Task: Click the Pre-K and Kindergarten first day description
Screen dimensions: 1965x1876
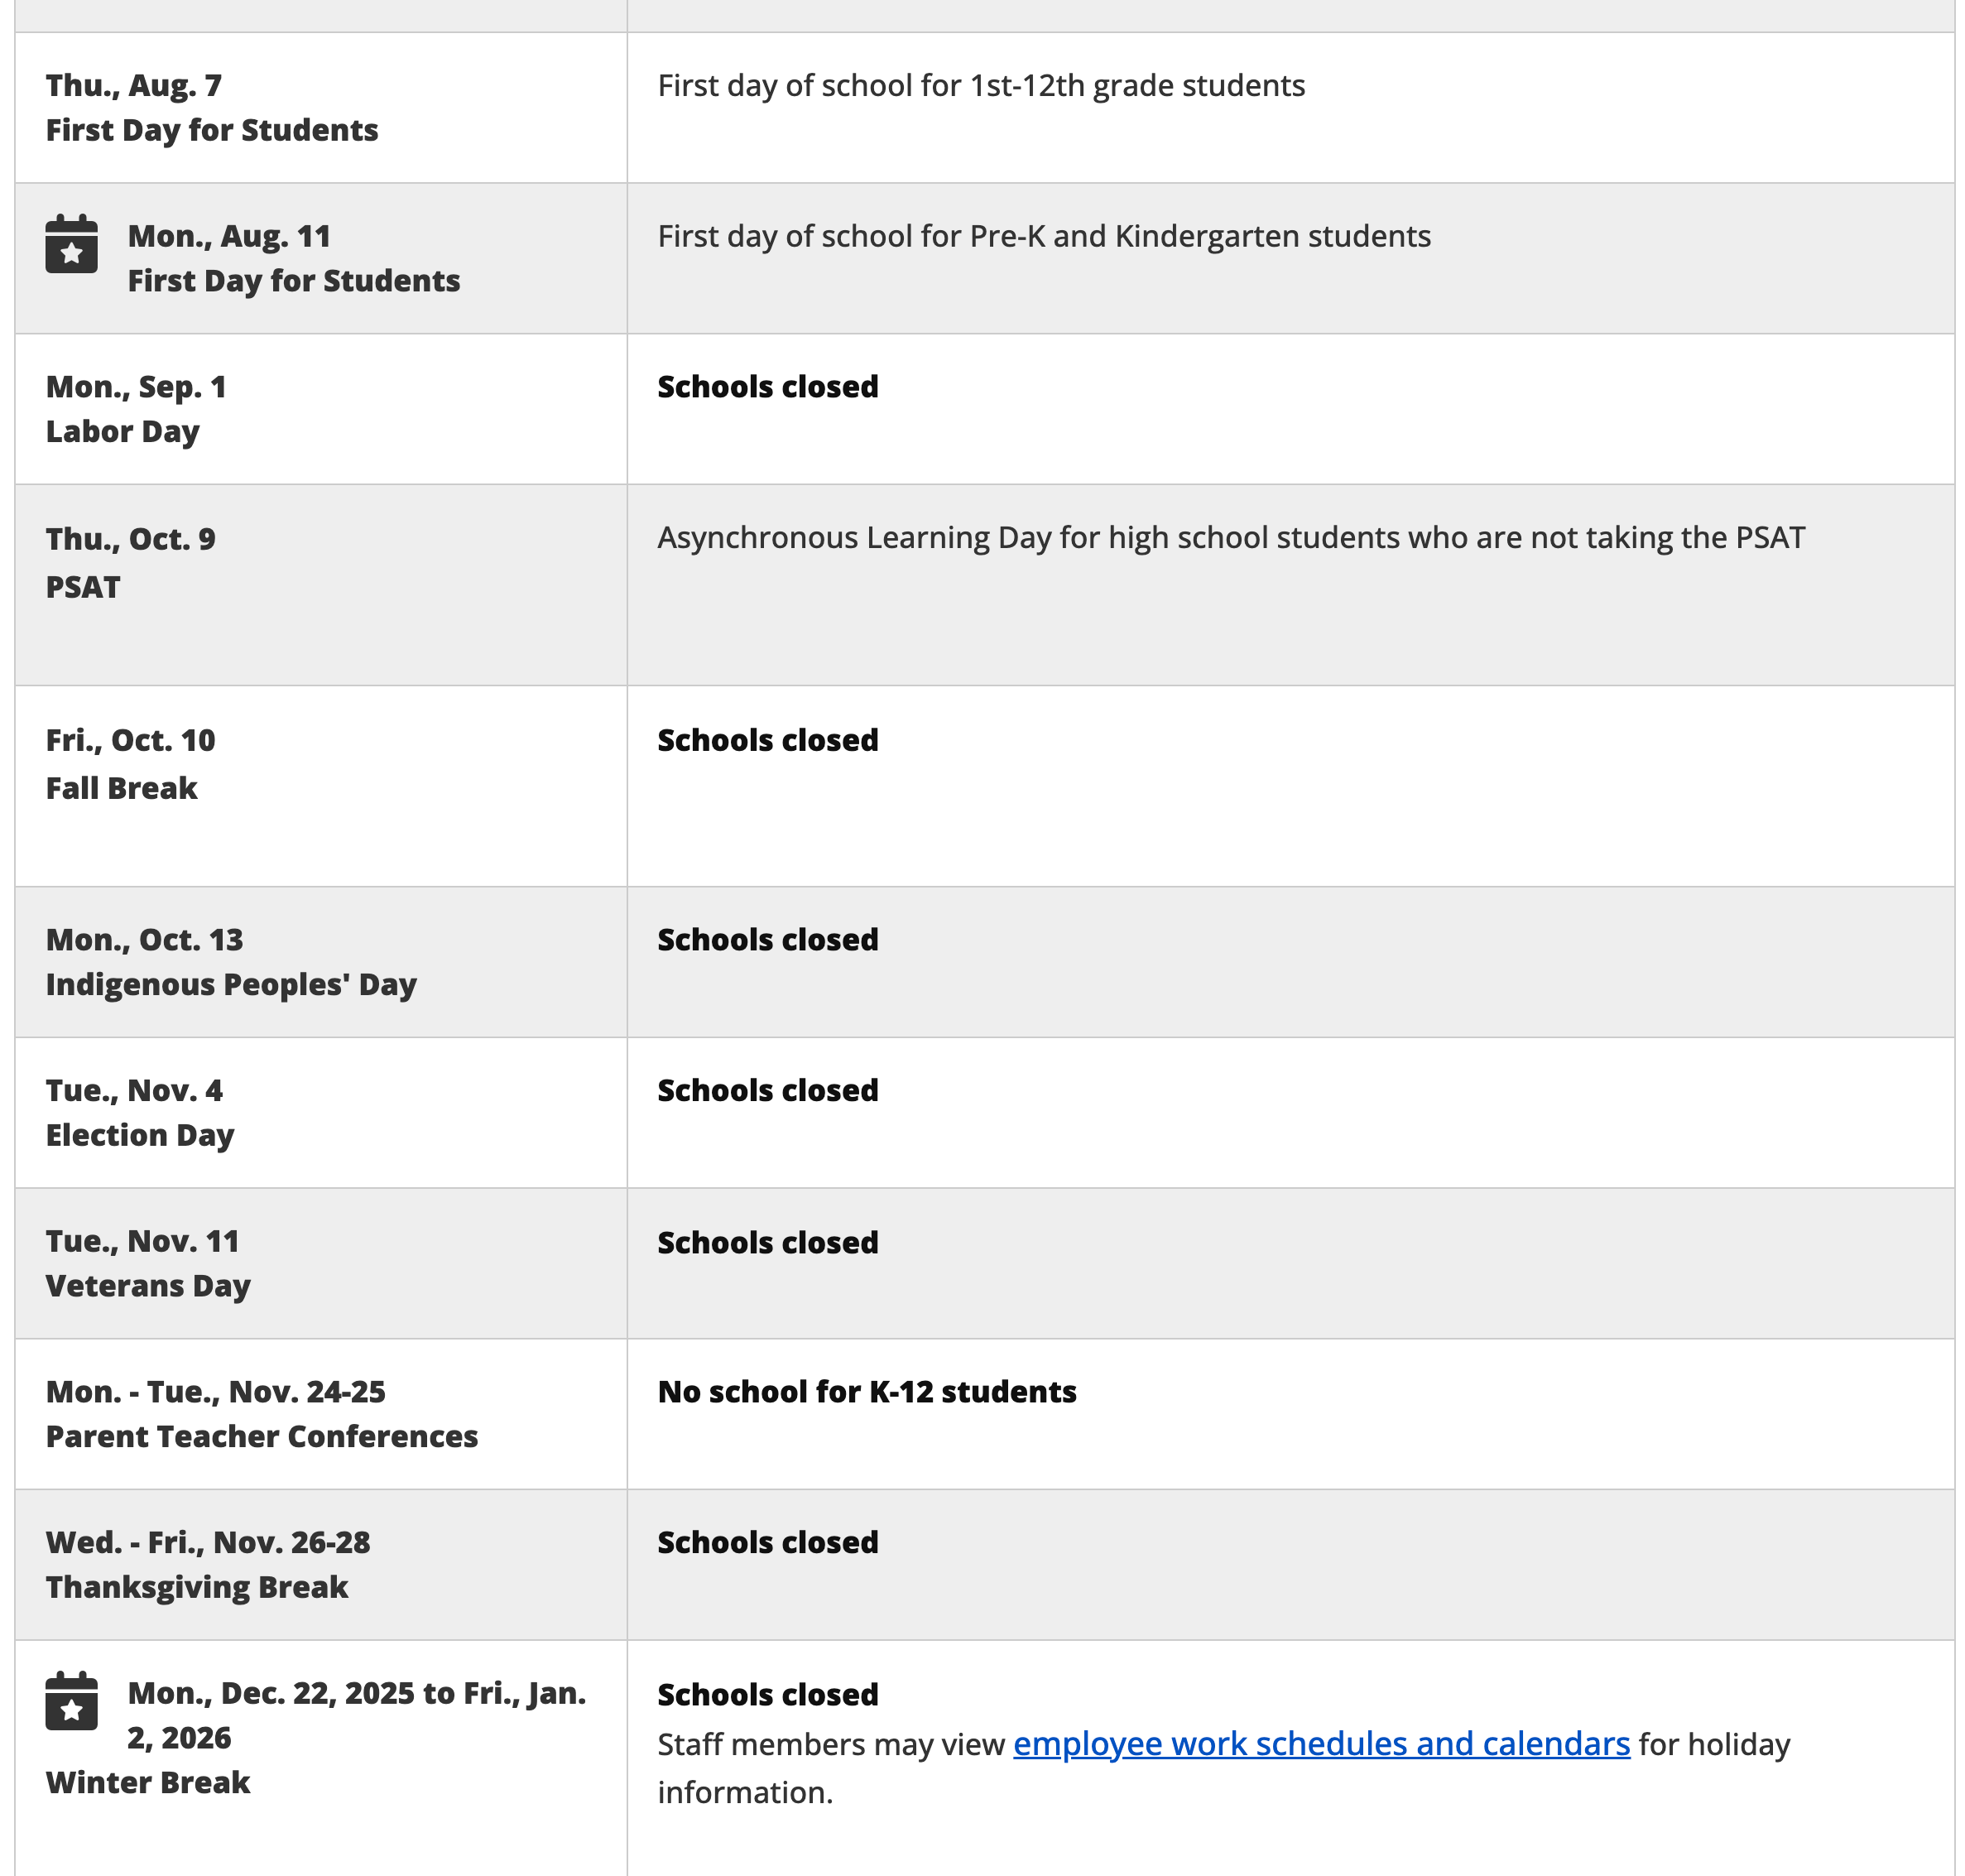Action: pos(1043,237)
